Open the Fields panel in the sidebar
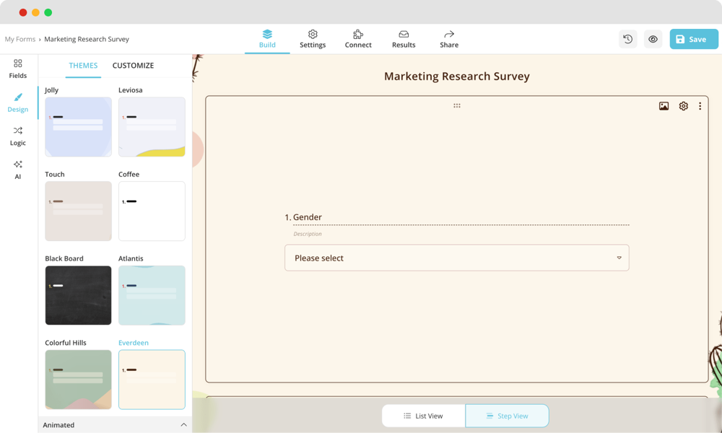The height and width of the screenshot is (433, 722). (17, 69)
